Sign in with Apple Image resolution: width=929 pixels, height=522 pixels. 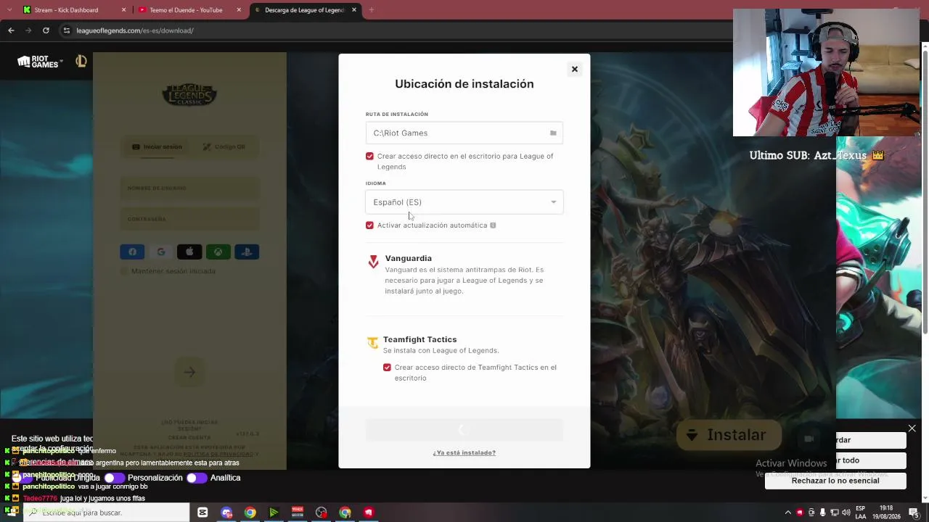point(189,252)
